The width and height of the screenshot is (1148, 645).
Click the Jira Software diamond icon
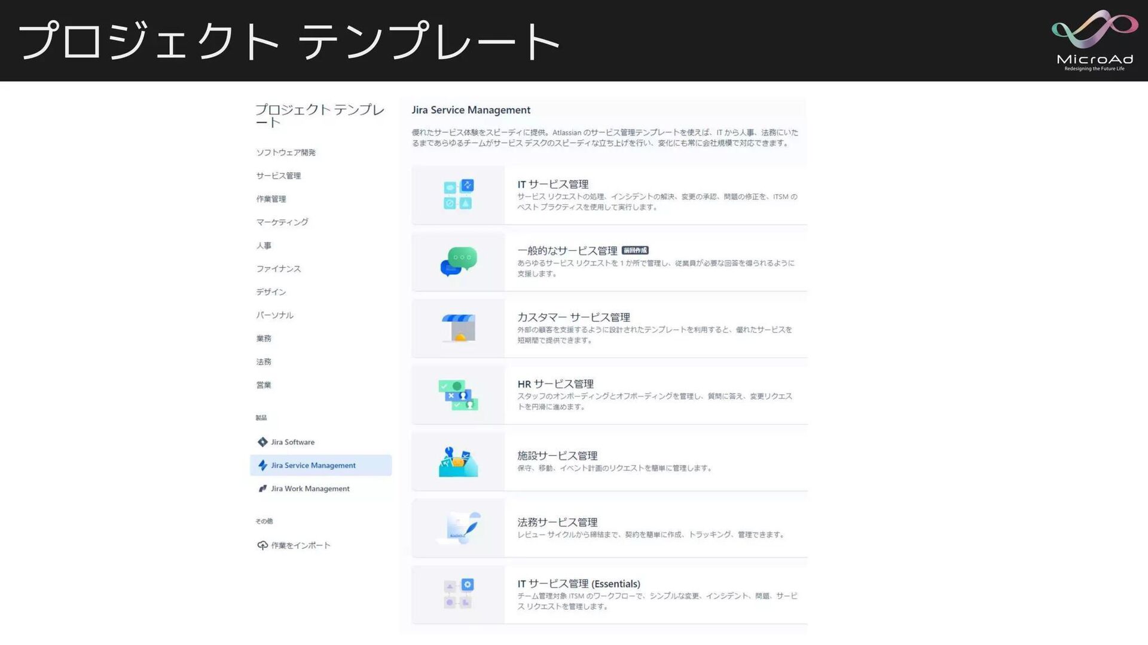(262, 442)
